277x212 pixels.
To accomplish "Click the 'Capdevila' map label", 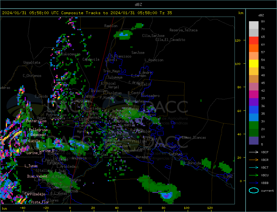I will pyautogui.click(x=91, y=59).
